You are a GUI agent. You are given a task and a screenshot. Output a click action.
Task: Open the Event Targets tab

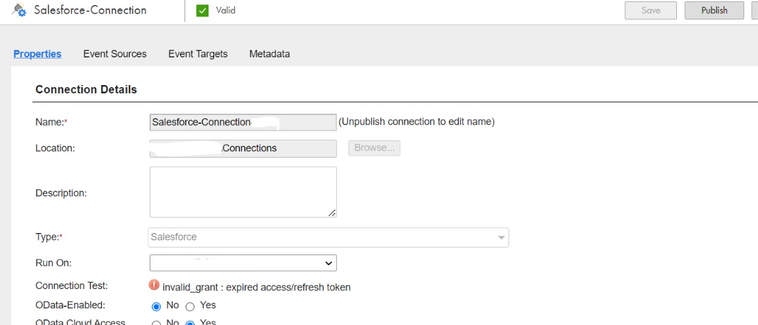pyautogui.click(x=197, y=54)
